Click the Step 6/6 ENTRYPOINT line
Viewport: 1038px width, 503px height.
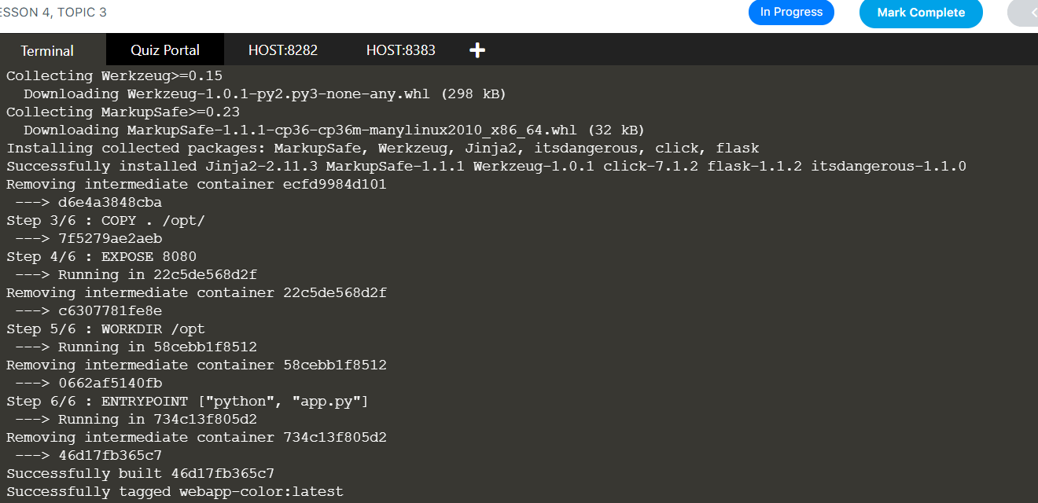(187, 402)
